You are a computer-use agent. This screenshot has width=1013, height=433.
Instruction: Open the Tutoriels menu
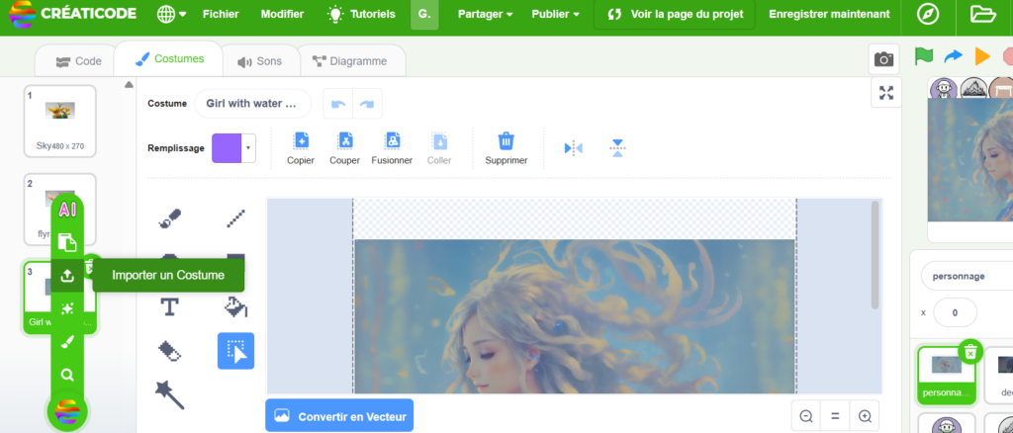[x=360, y=14]
